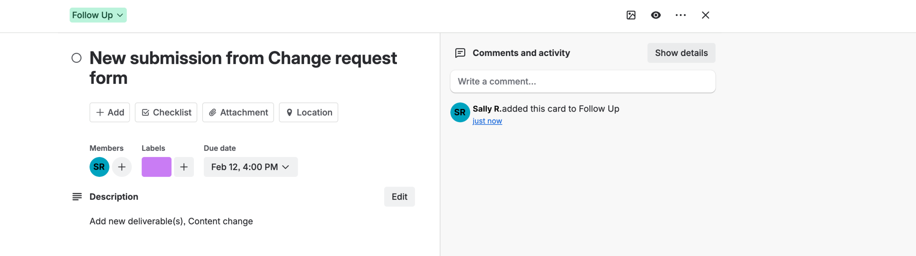Open the Add menu on the card

(110, 112)
